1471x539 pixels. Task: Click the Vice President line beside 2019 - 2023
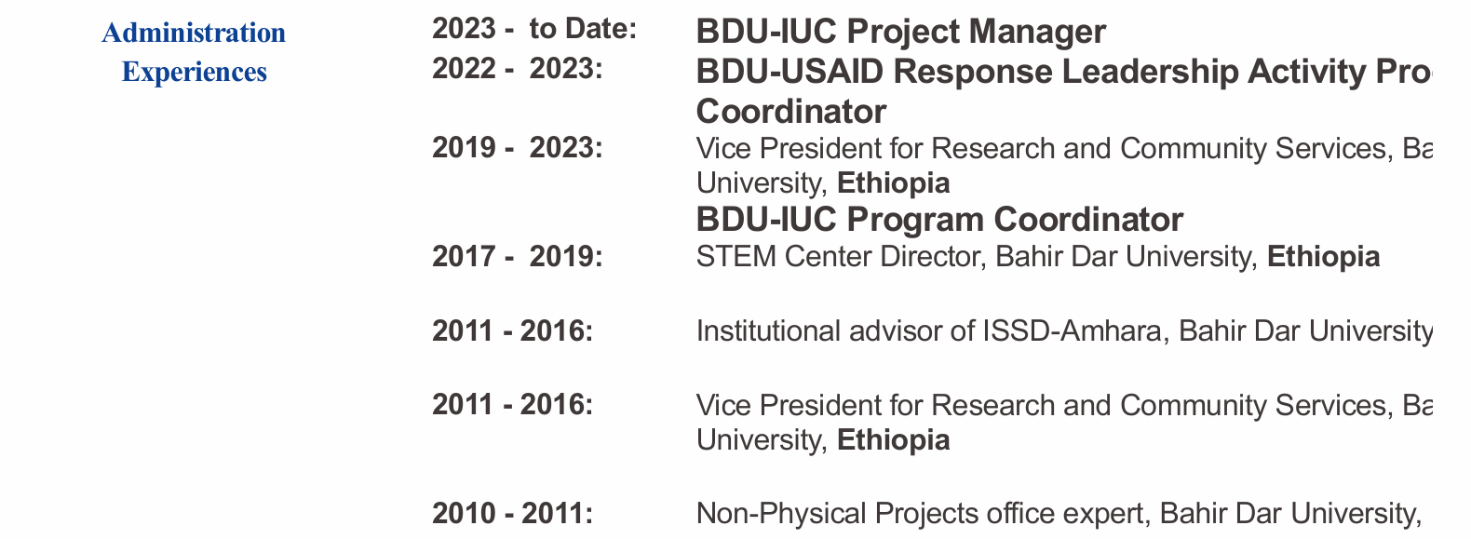1062,149
